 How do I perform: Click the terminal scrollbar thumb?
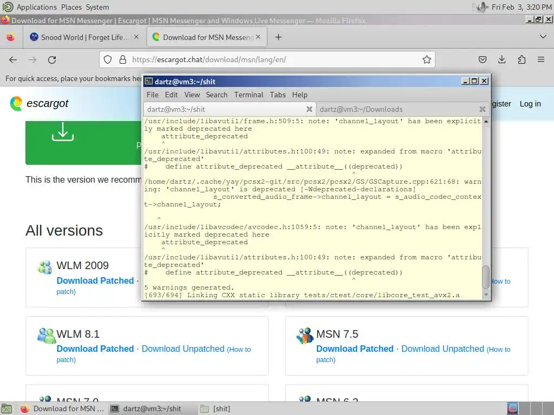(486, 277)
